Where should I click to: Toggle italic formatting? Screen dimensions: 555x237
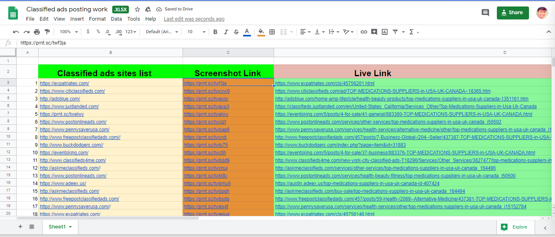tap(226, 32)
